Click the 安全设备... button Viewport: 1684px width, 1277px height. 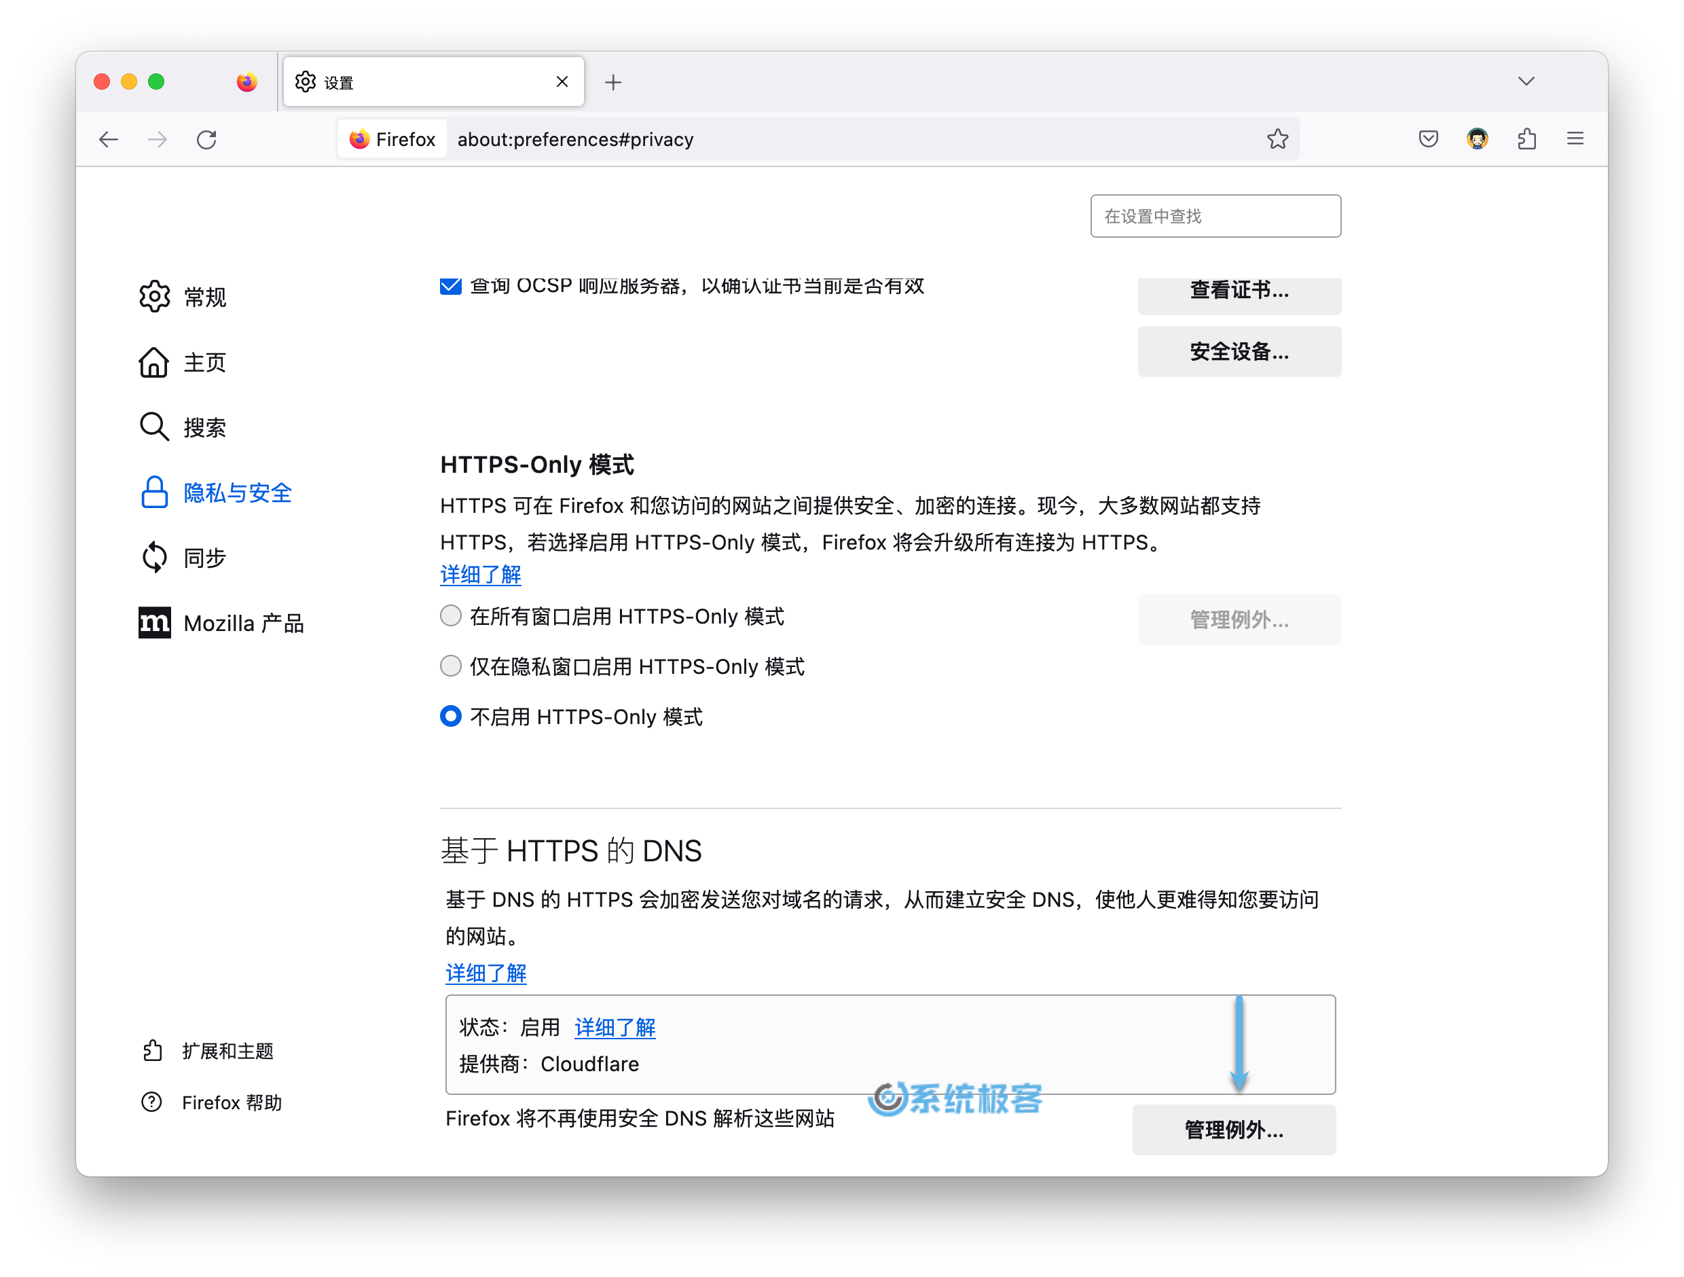(x=1239, y=352)
